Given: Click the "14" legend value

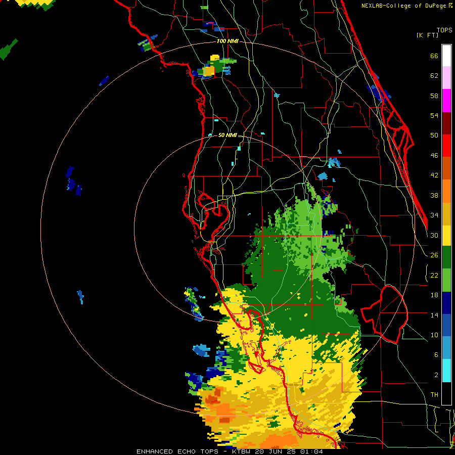Looking at the screenshot, I should (434, 315).
